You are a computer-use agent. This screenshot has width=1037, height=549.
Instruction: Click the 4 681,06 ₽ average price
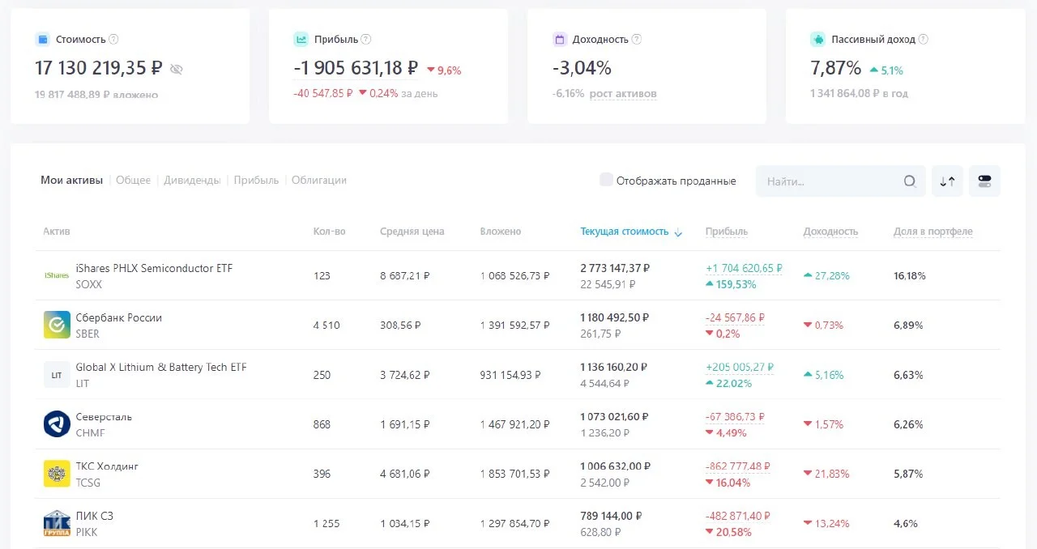click(x=405, y=474)
